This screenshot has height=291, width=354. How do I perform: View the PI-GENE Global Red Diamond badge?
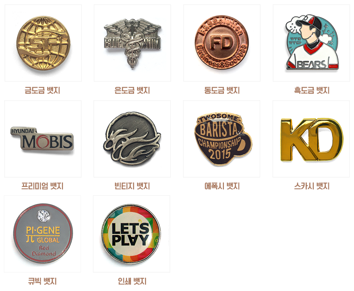click(x=42, y=234)
